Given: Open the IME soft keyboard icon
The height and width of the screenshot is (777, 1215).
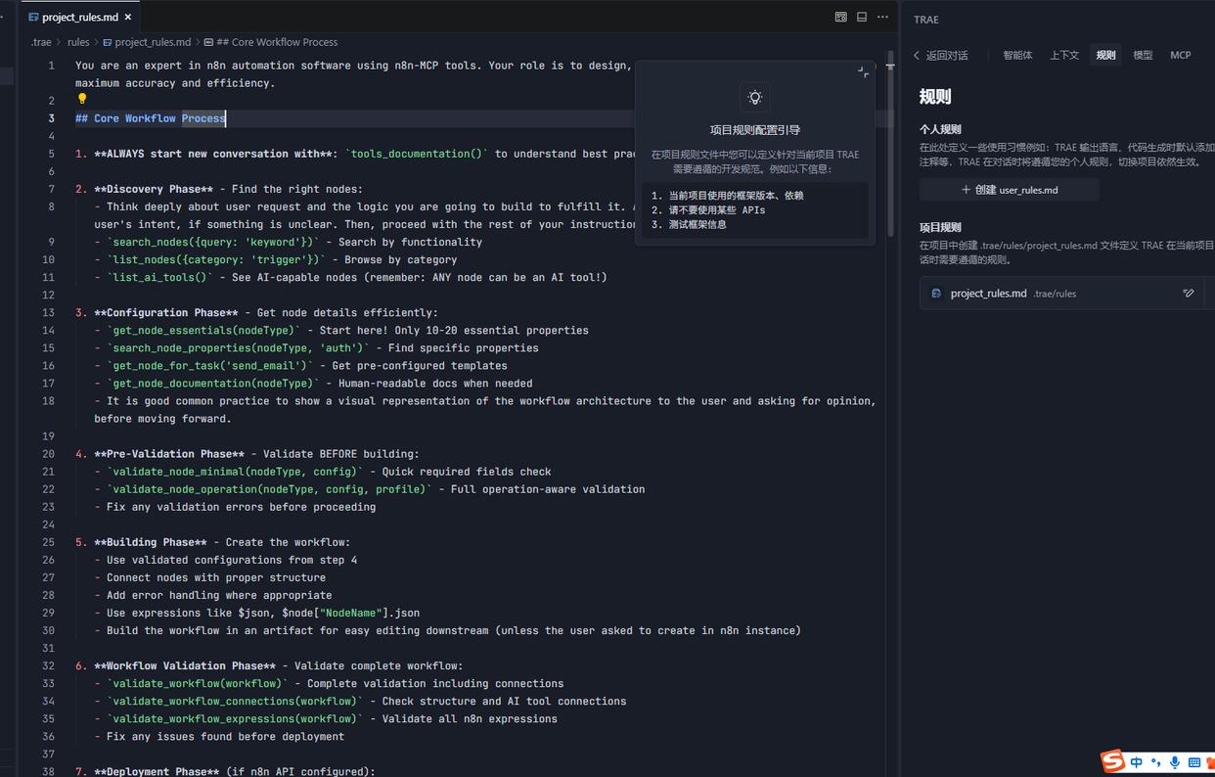Looking at the screenshot, I should coord(1194,762).
